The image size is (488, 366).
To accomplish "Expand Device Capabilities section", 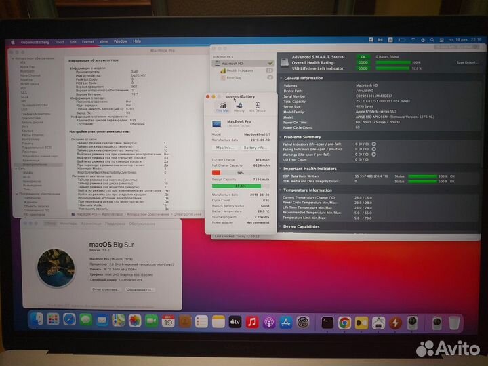I will (281, 226).
